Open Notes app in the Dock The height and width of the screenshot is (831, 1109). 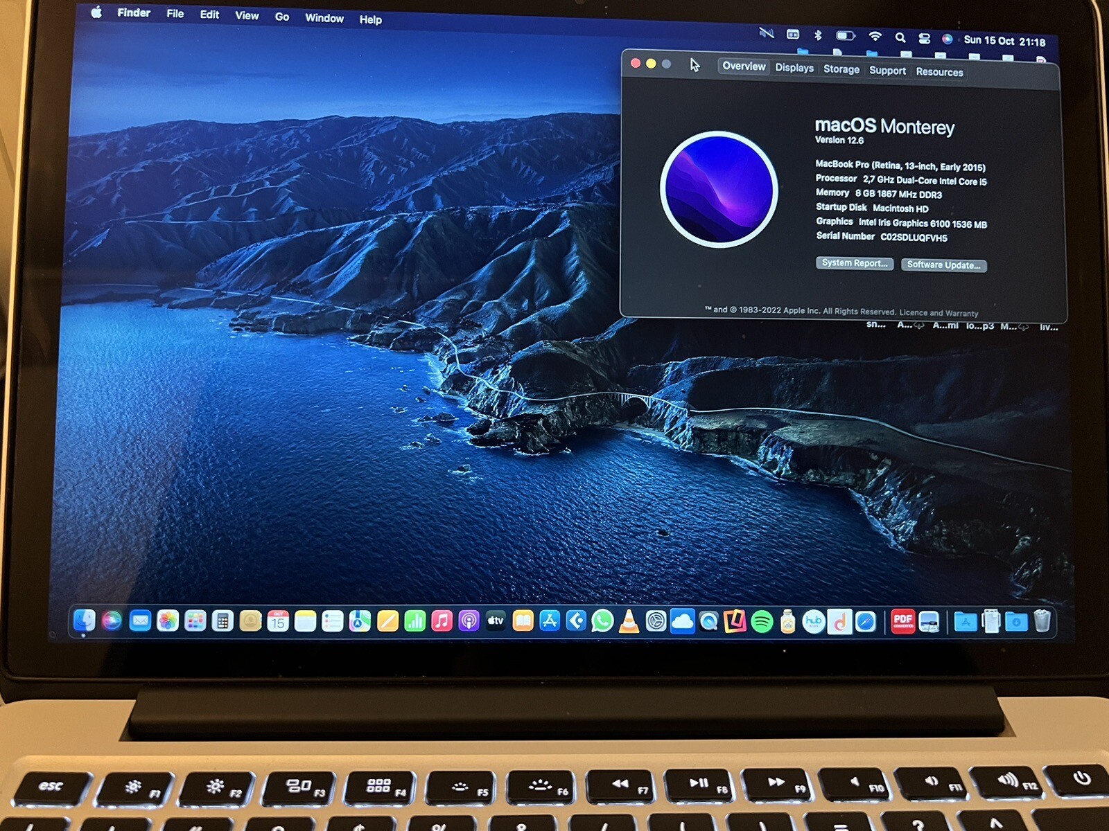pyautogui.click(x=305, y=621)
